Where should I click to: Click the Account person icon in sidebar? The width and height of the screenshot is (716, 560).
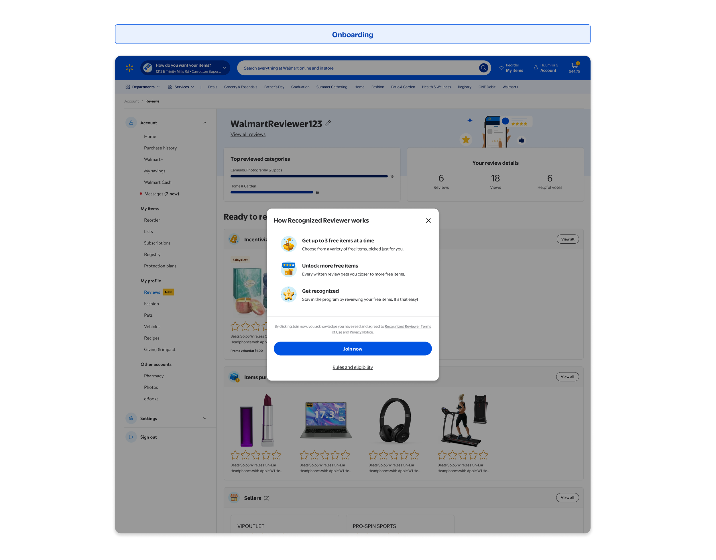click(131, 123)
